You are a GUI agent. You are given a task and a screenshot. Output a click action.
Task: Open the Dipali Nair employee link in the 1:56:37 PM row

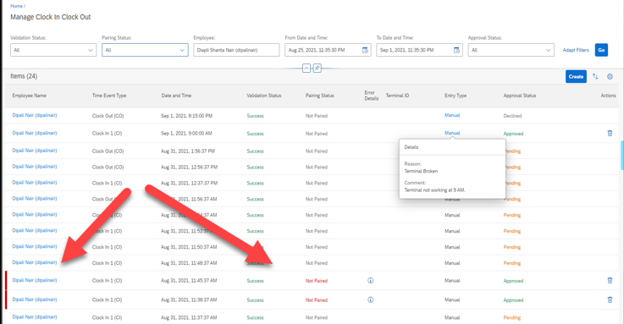click(35, 151)
